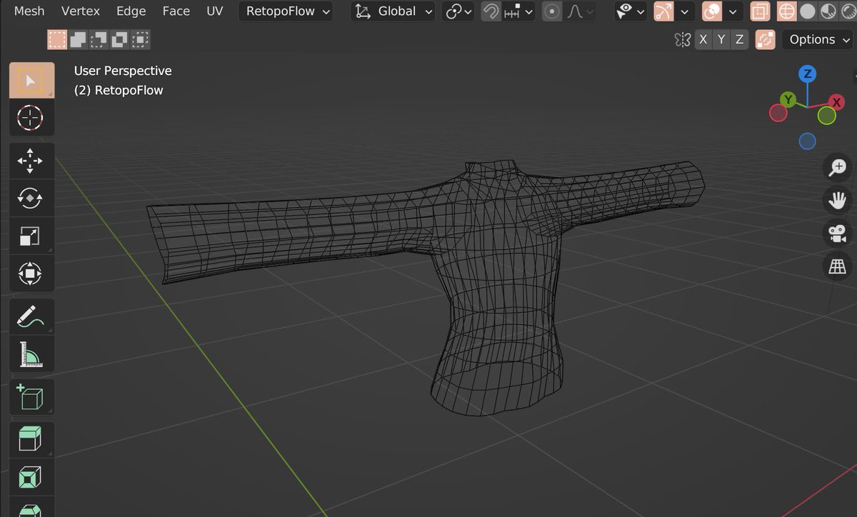The width and height of the screenshot is (857, 517).
Task: Click the lower negative-Z gizmo circle
Action: 808,141
